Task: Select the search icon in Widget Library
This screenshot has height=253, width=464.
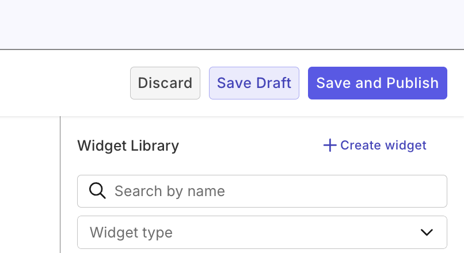Action: coord(97,191)
